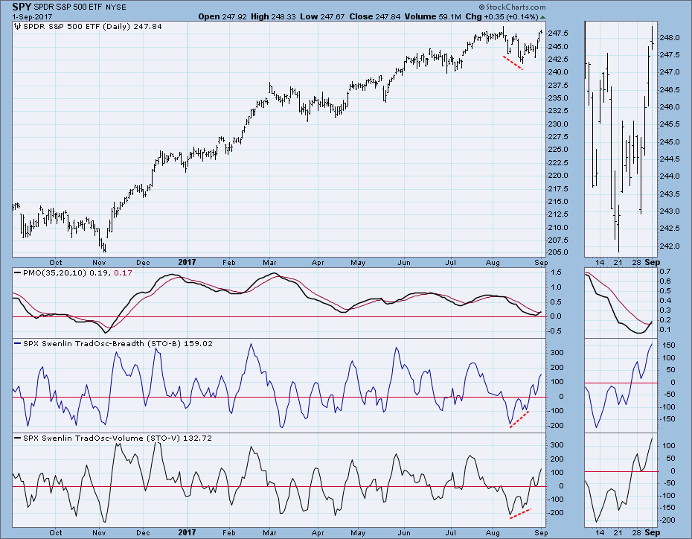Click the 205.0 label on main price axis
This screenshot has height=539, width=692.
click(558, 252)
